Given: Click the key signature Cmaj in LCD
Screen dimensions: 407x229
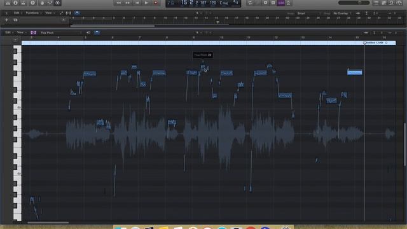Looking at the screenshot, I should tap(223, 3).
